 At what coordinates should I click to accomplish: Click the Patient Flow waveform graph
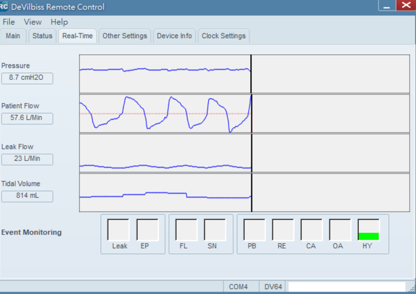pyautogui.click(x=244, y=114)
